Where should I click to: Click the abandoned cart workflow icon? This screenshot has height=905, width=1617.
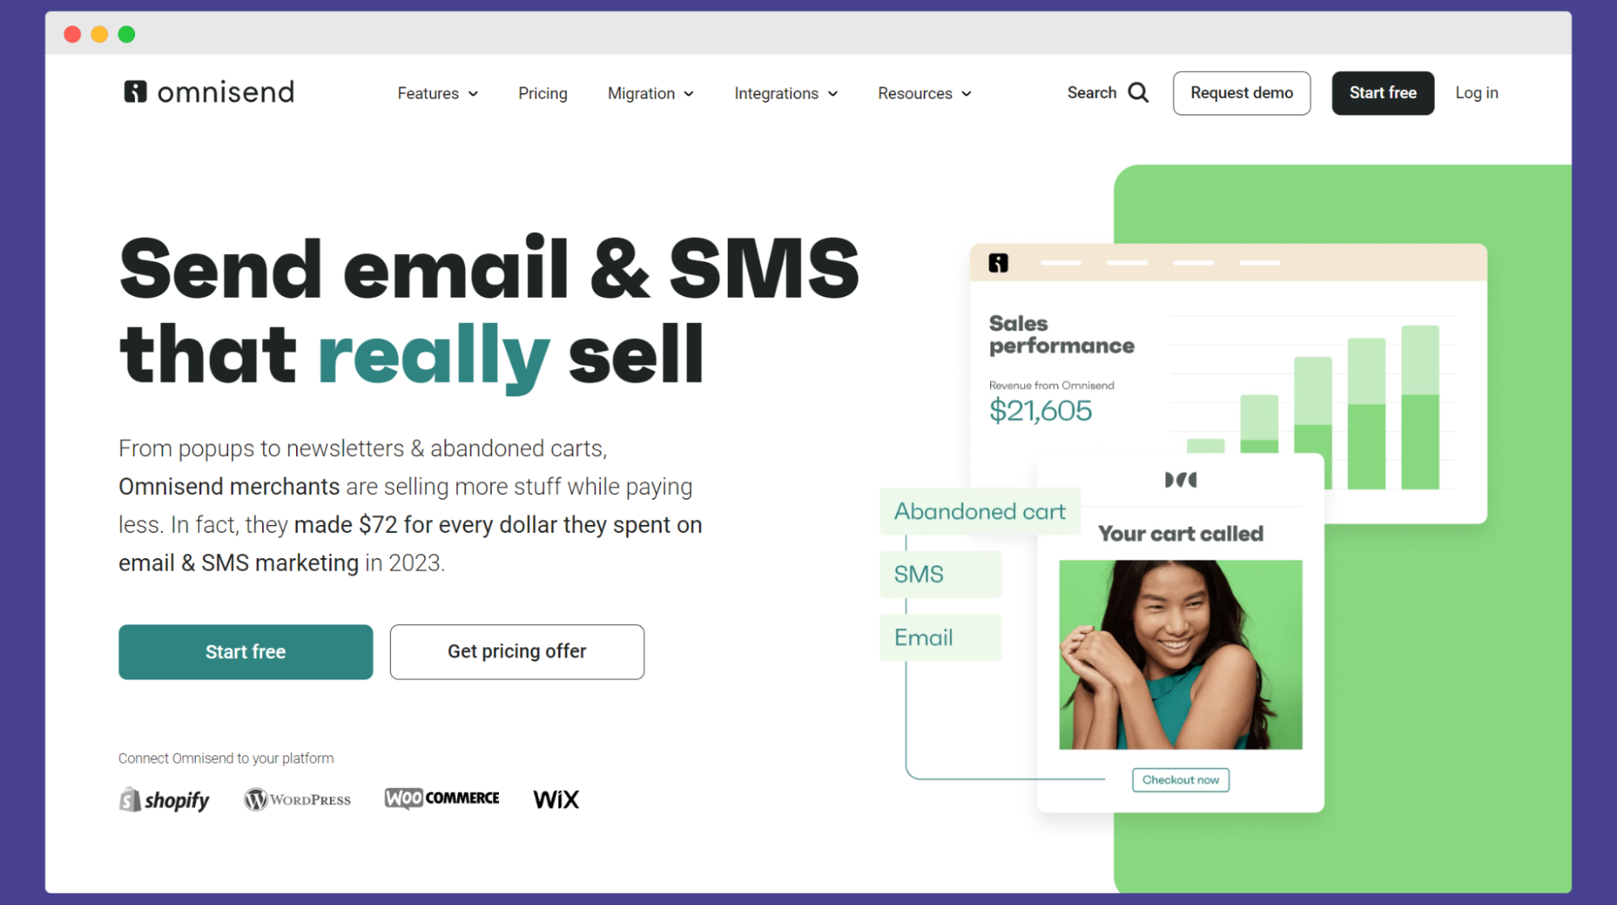pos(979,511)
